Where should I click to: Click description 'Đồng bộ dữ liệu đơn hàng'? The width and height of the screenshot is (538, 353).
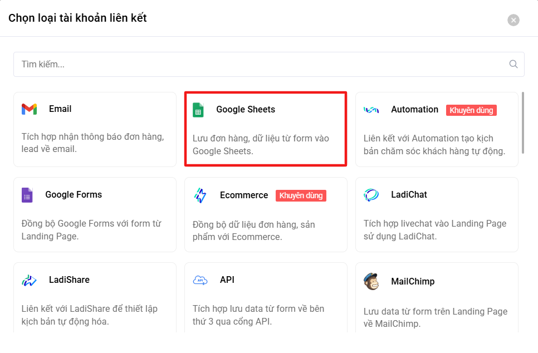click(x=253, y=231)
